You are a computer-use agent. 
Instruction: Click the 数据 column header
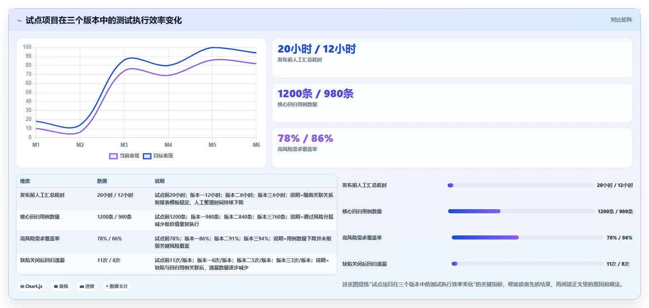102,181
